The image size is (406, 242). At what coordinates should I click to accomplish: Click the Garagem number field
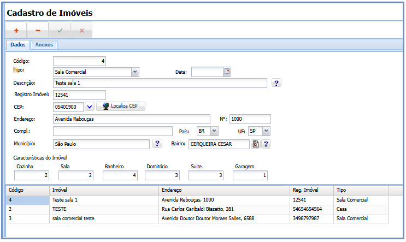[250, 175]
